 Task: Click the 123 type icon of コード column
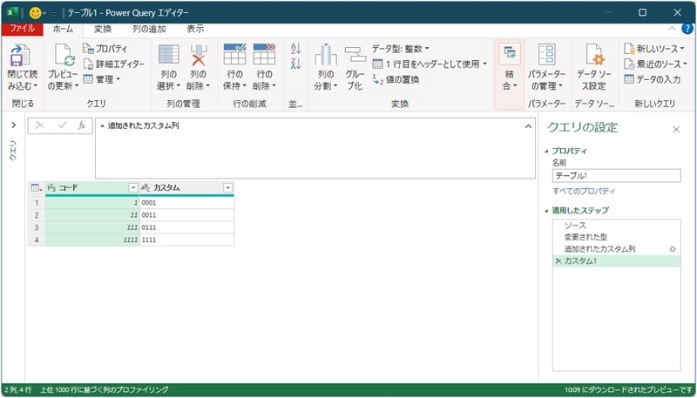[51, 188]
